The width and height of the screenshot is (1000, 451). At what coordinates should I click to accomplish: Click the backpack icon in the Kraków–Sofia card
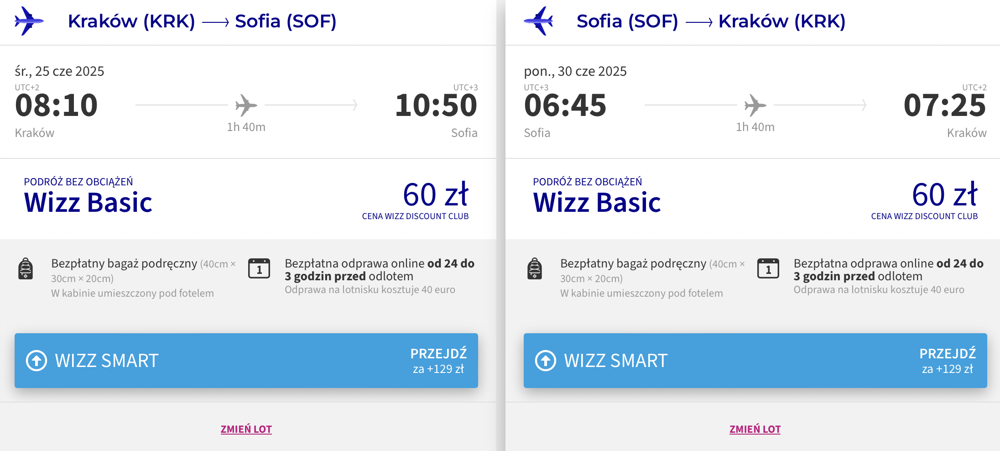click(26, 268)
